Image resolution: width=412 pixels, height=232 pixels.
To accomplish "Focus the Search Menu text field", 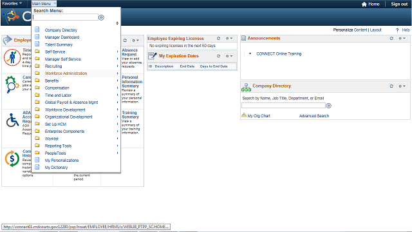I will point(66,17).
